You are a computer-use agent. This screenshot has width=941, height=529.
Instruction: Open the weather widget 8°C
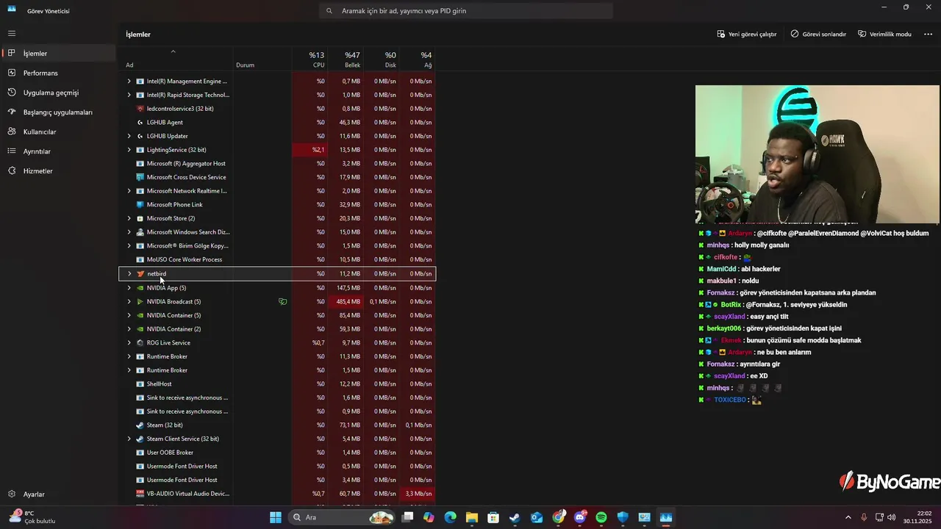[x=33, y=517]
